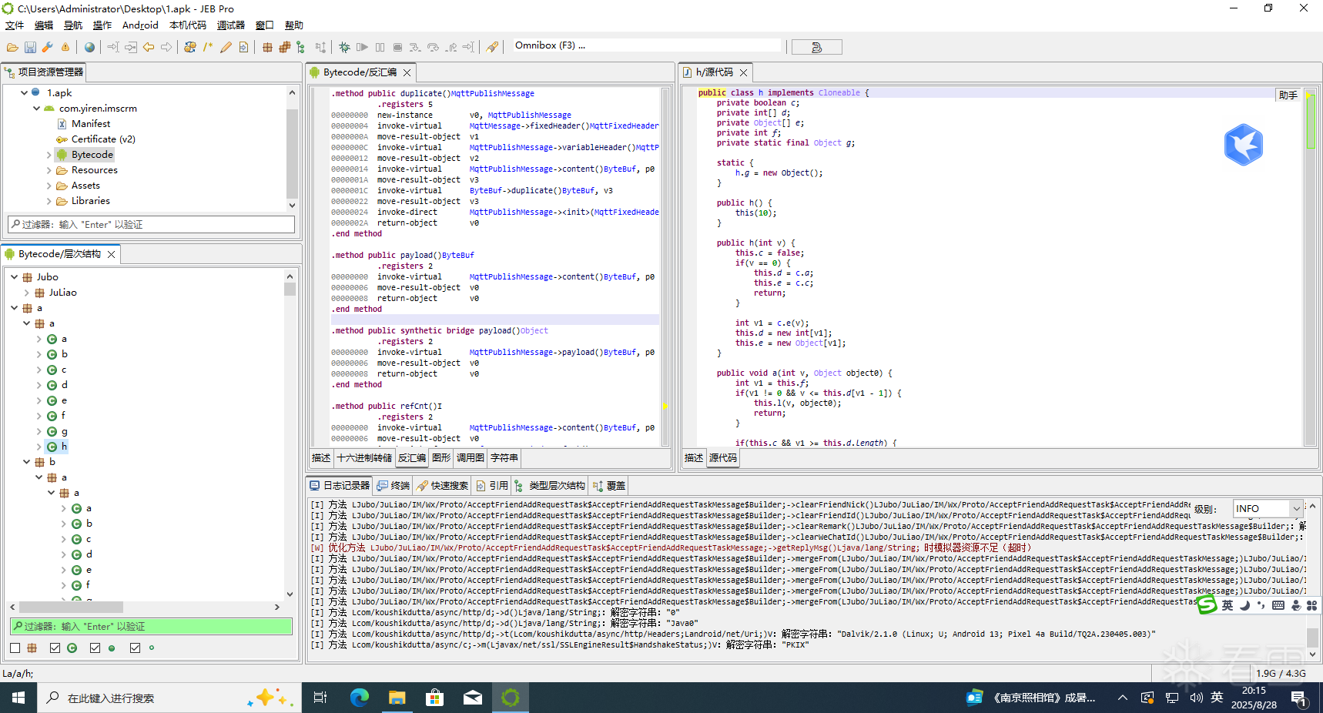This screenshot has height=713, width=1323.
Task: Click the save floppy disk toolbar icon
Action: point(30,47)
